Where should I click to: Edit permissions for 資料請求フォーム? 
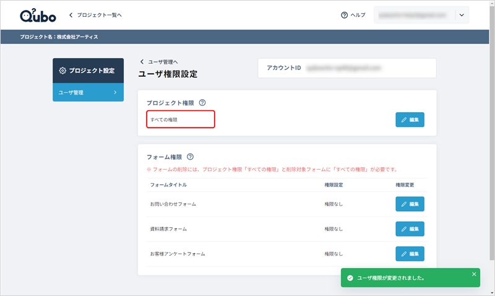(410, 229)
